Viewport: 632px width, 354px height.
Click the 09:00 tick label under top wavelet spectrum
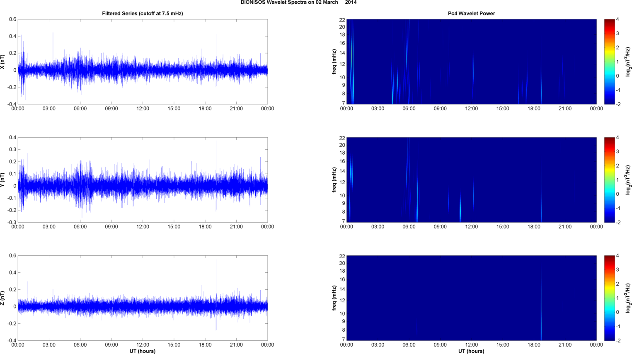pyautogui.click(x=440, y=109)
